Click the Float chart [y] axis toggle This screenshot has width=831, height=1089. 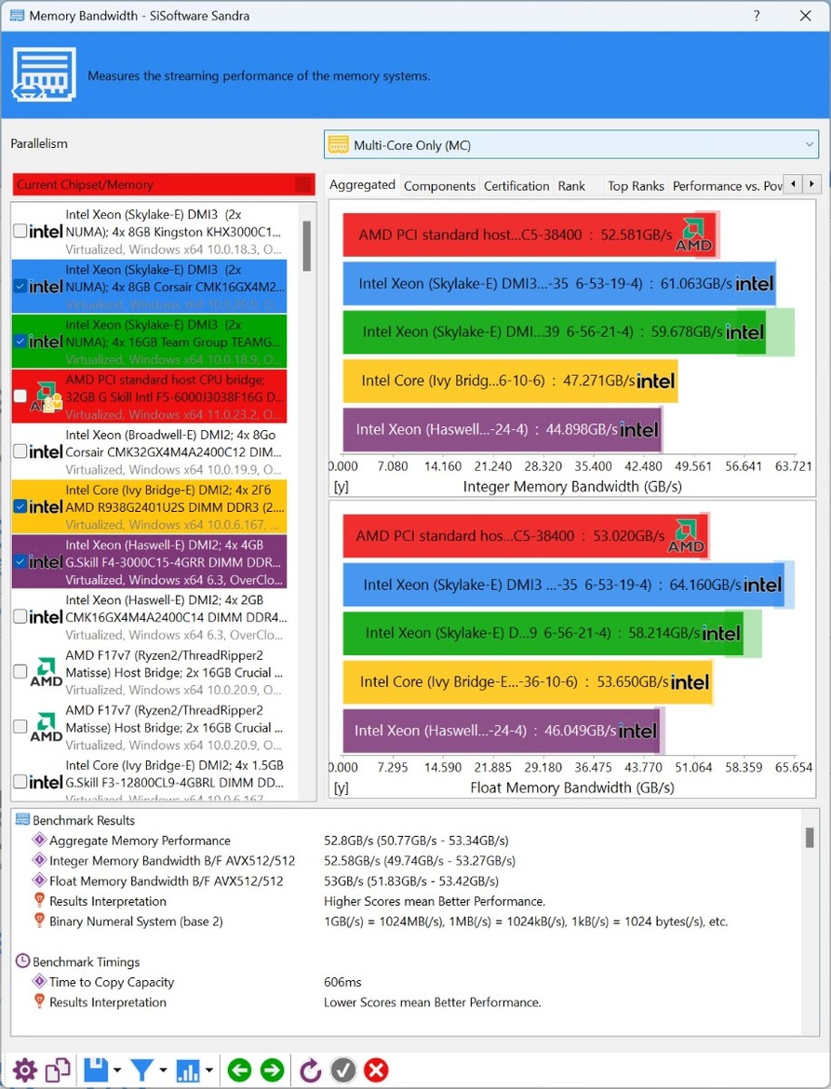coord(341,787)
